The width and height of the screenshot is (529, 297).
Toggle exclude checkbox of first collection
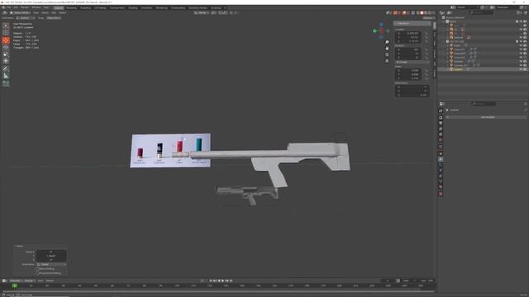517,21
